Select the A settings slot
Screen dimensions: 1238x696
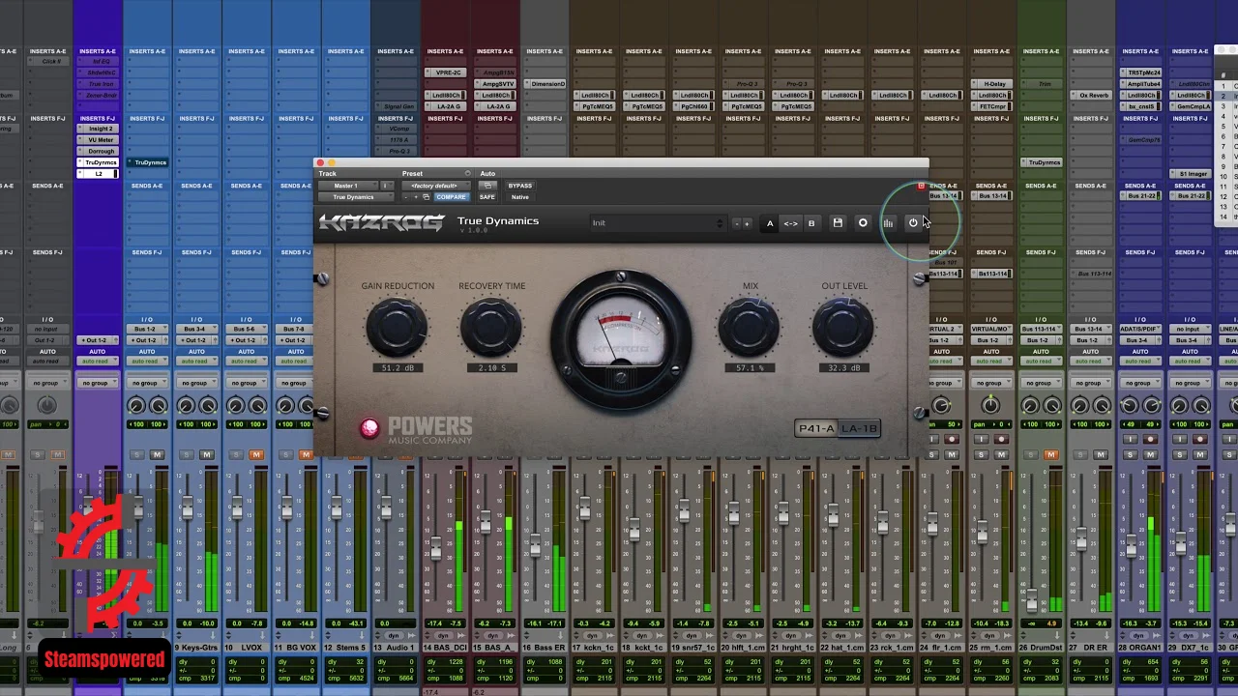[x=770, y=223]
